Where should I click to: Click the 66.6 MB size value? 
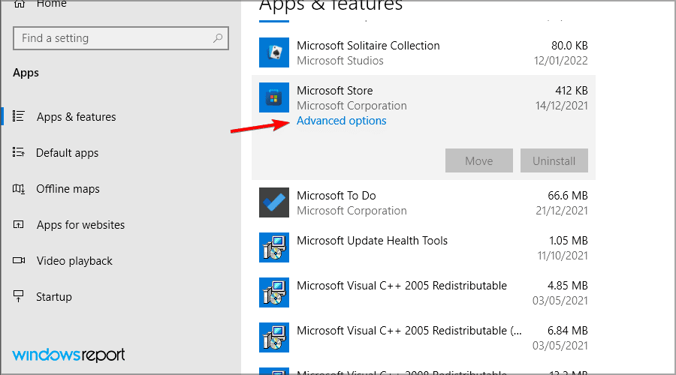tap(568, 196)
